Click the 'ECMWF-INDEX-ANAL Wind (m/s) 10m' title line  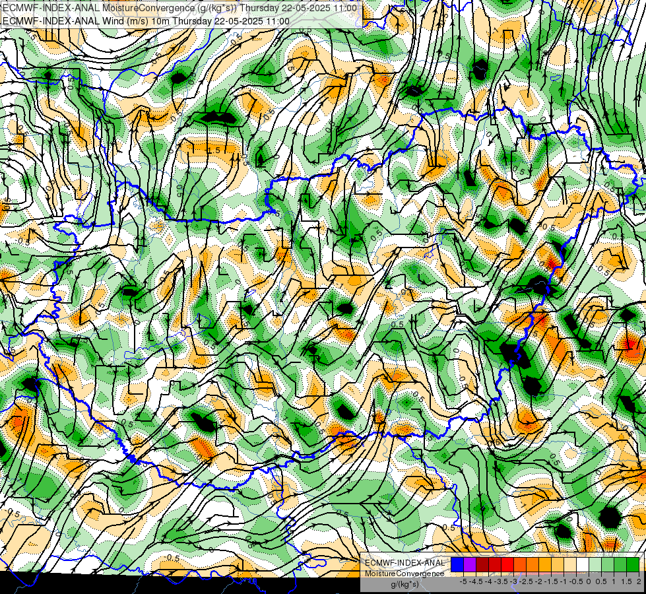pos(146,21)
